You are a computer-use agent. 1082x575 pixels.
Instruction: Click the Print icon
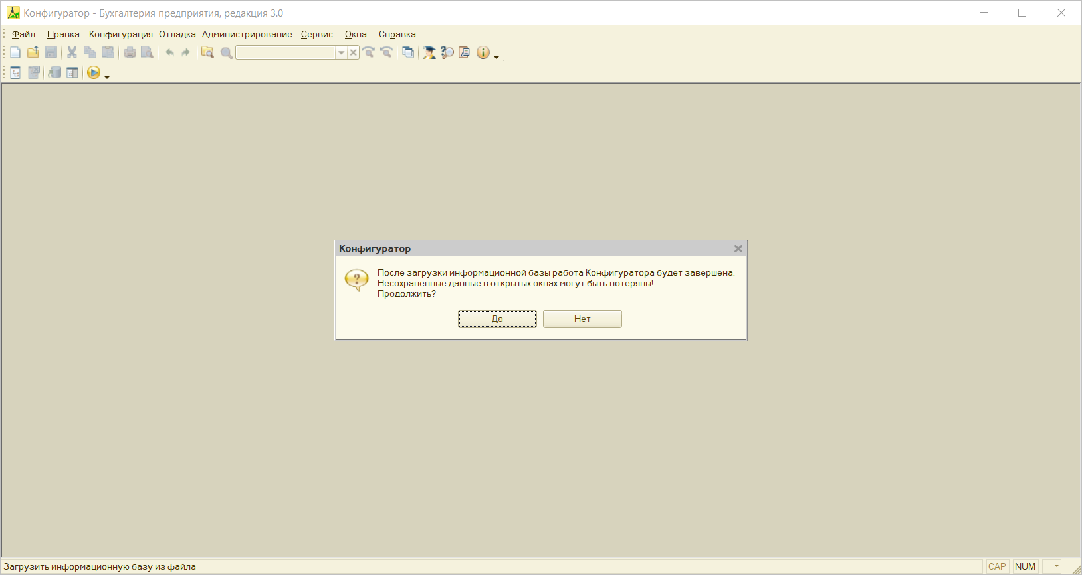pyautogui.click(x=130, y=53)
